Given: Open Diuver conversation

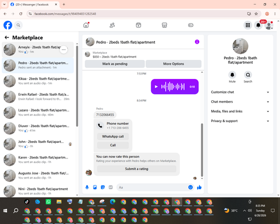Looking at the screenshot, I should click(38, 128).
